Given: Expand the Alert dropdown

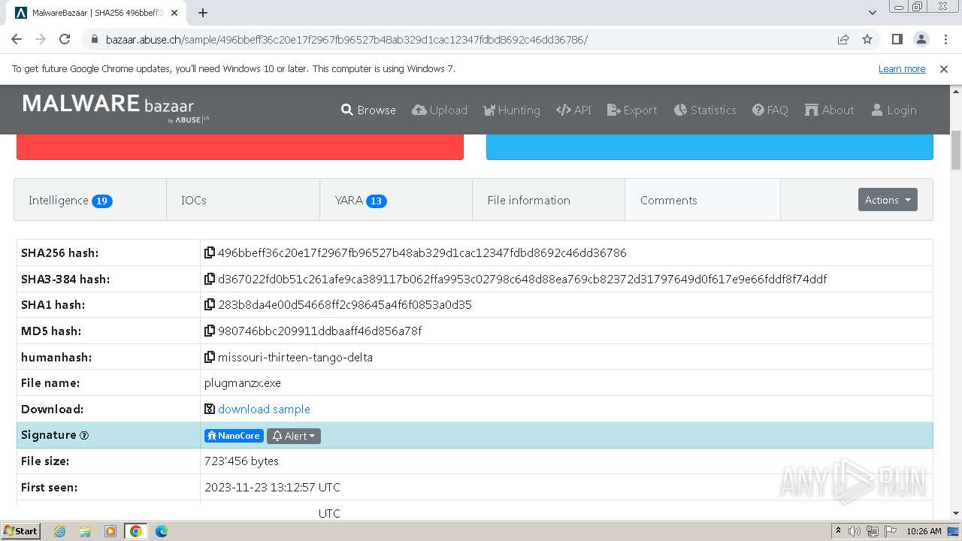Looking at the screenshot, I should (294, 436).
